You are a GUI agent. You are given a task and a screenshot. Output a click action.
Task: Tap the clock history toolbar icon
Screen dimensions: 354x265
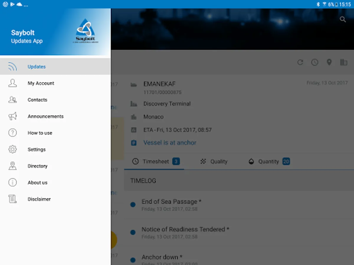click(x=315, y=62)
